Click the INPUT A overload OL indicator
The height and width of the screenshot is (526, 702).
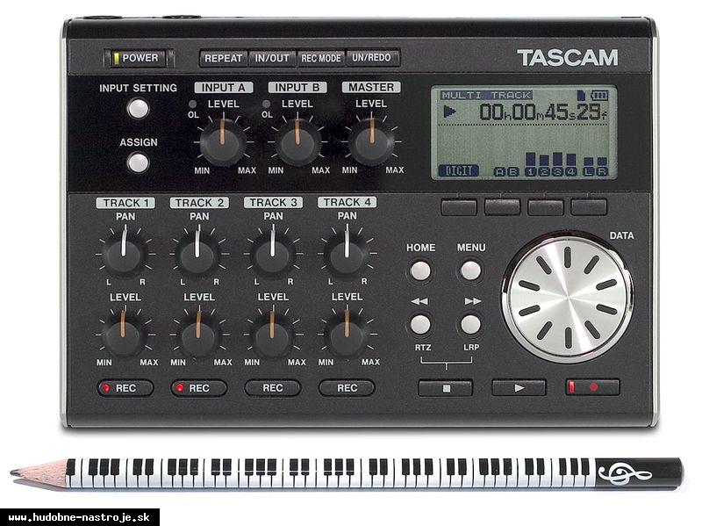coord(192,104)
